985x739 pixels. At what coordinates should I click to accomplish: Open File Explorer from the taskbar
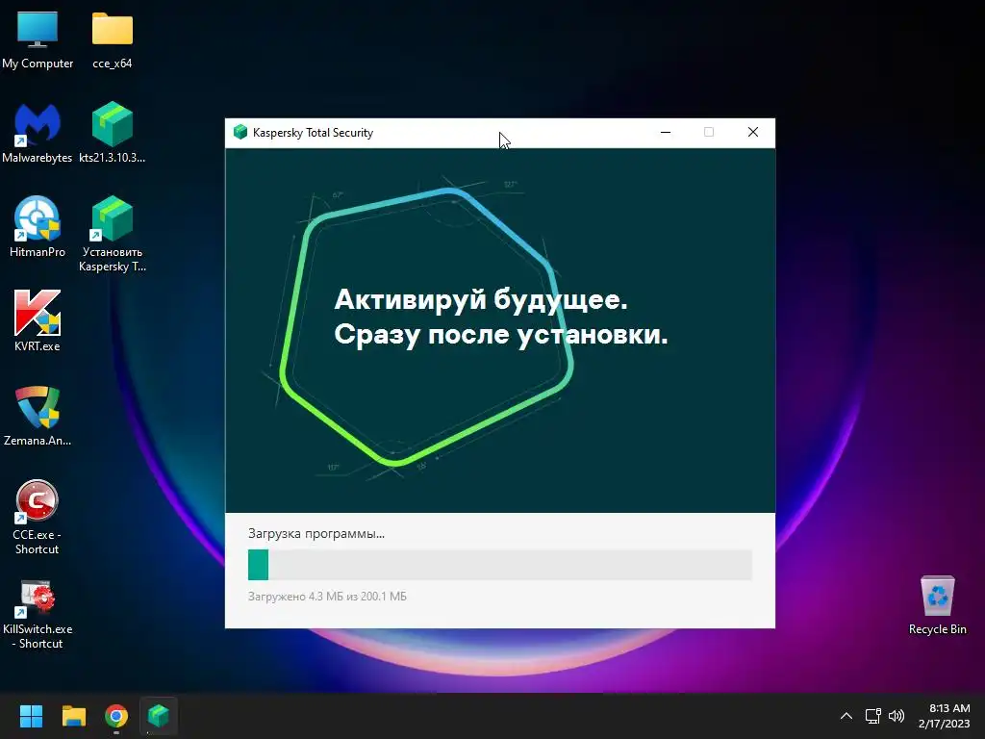click(73, 716)
